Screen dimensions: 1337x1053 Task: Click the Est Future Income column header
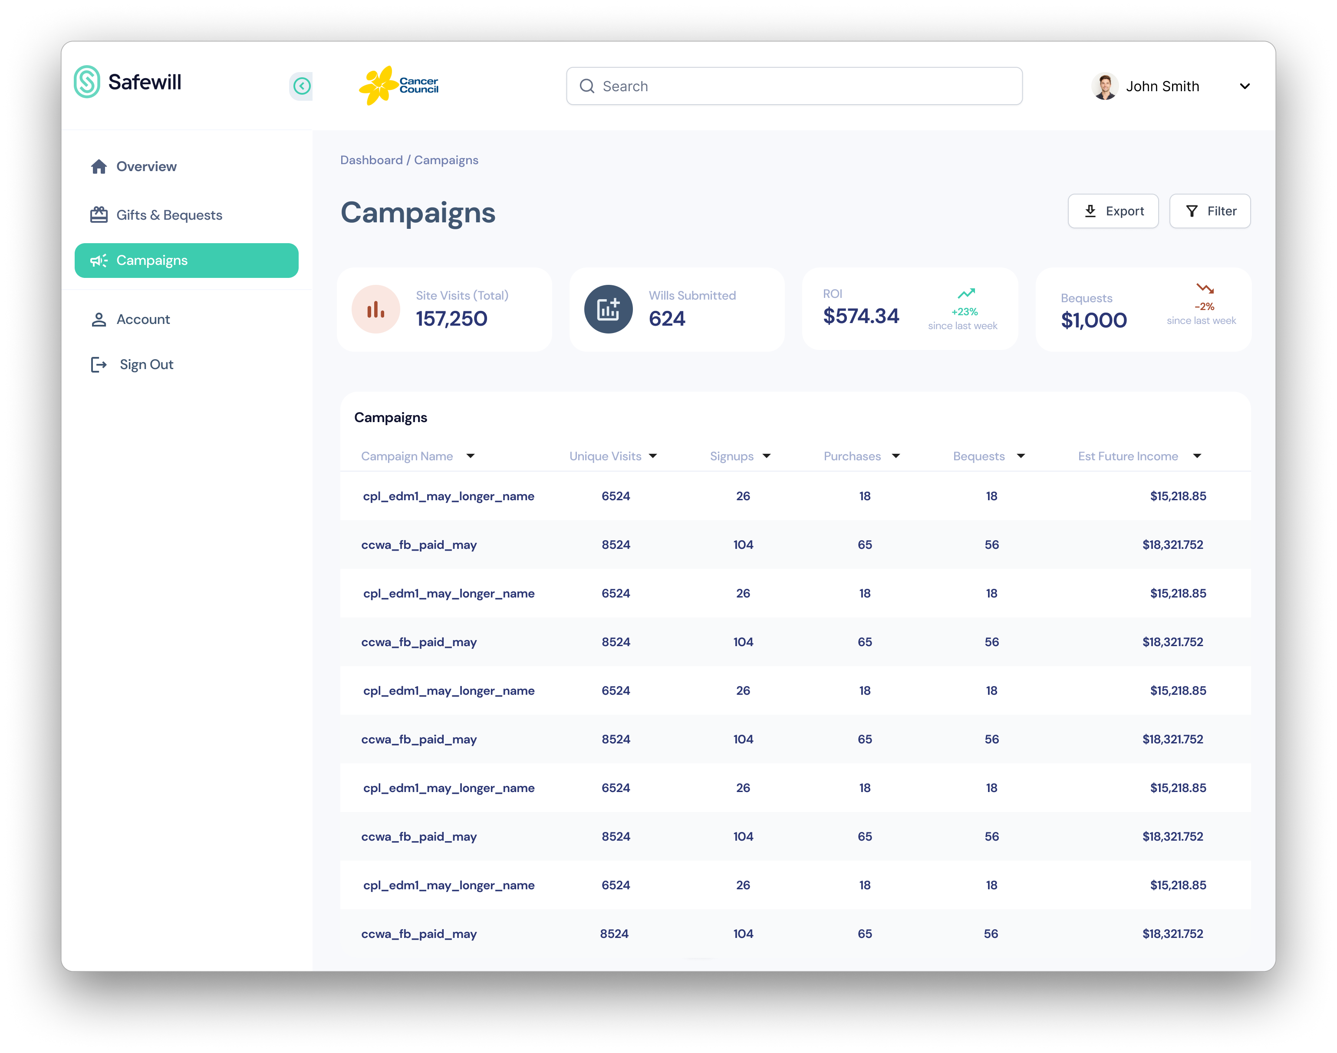point(1127,456)
